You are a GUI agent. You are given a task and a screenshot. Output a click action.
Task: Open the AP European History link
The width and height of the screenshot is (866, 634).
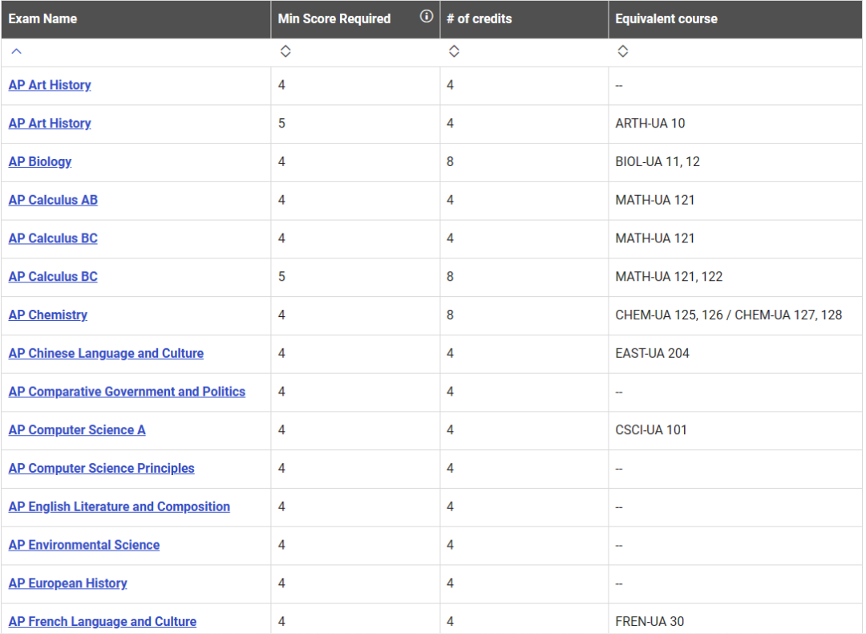(x=67, y=583)
